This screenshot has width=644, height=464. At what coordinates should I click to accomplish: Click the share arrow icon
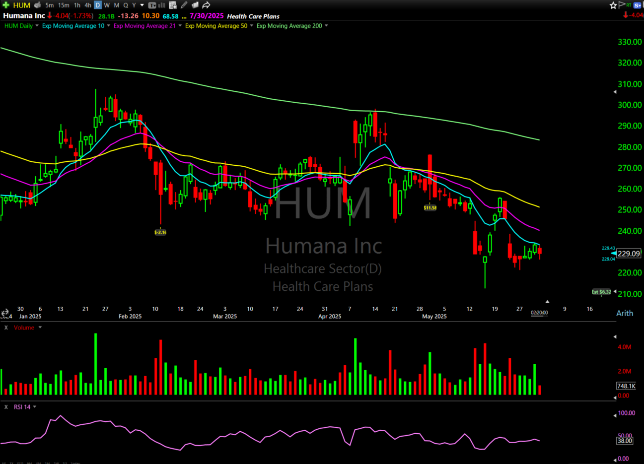[x=206, y=5]
